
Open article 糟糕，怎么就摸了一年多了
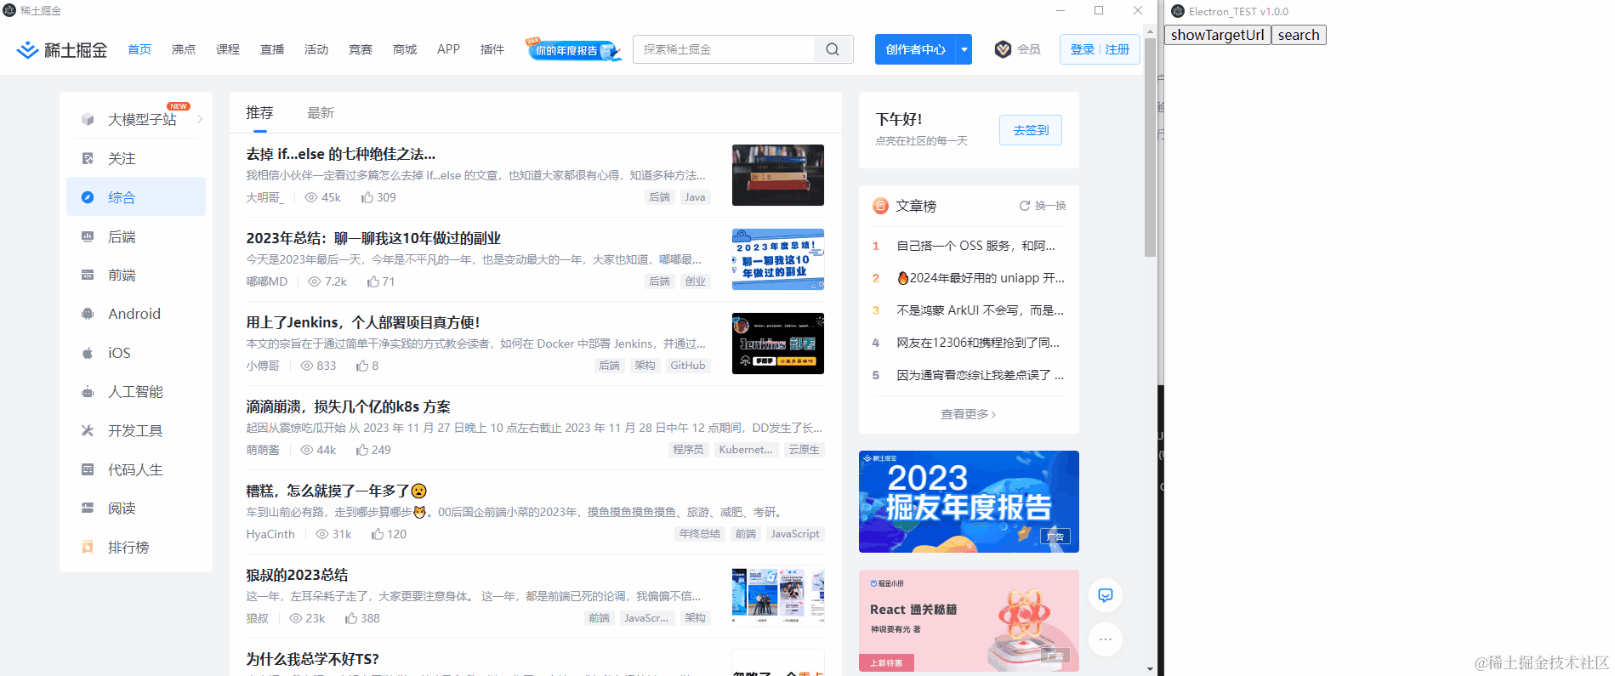337,491
